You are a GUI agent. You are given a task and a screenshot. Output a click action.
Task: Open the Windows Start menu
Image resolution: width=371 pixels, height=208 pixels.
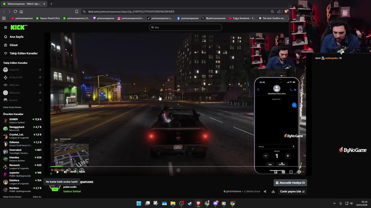139,203
